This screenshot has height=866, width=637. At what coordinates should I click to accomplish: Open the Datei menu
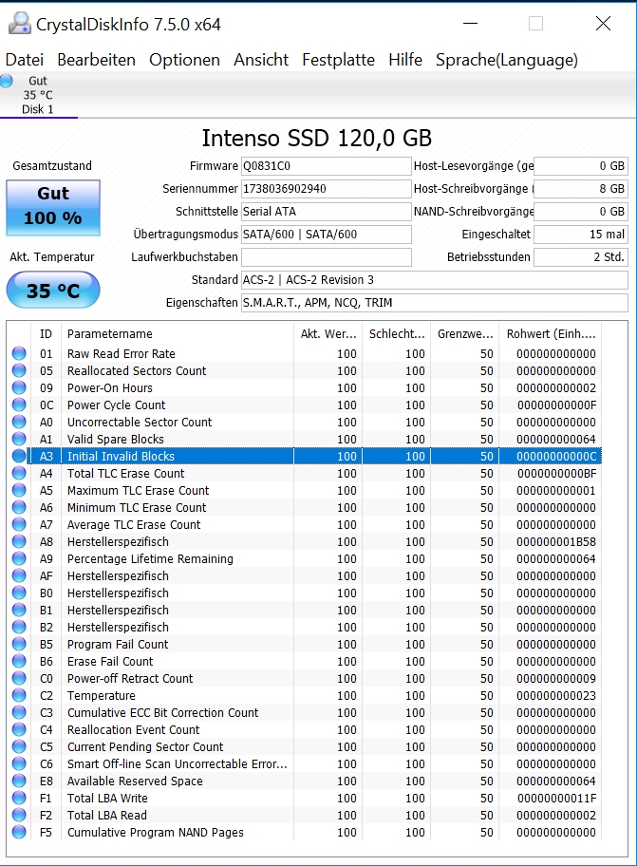(25, 60)
